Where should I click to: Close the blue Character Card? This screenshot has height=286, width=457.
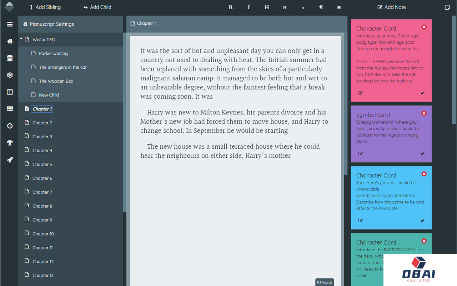pyautogui.click(x=424, y=174)
